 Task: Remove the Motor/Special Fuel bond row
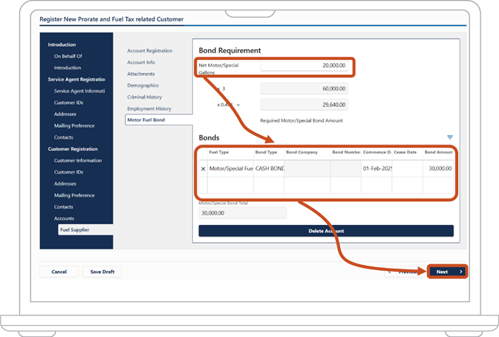point(203,168)
